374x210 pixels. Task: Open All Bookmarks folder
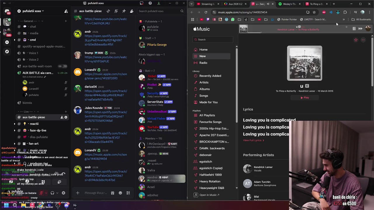[x=361, y=20]
